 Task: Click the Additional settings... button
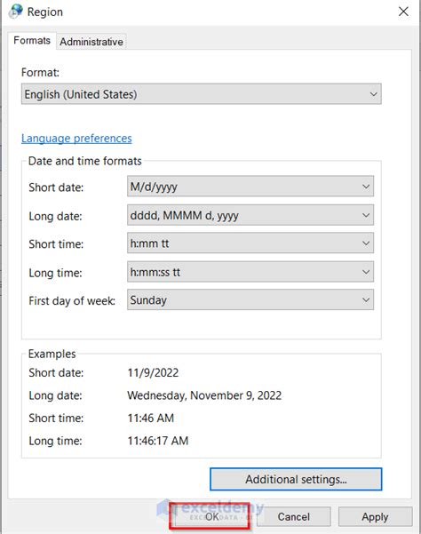pos(296,479)
